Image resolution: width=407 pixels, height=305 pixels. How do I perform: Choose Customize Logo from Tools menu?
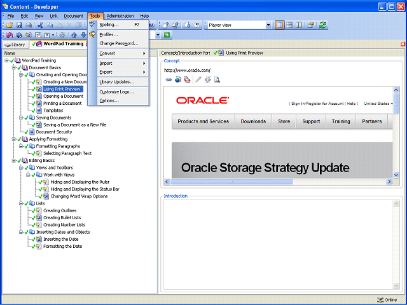(123, 91)
